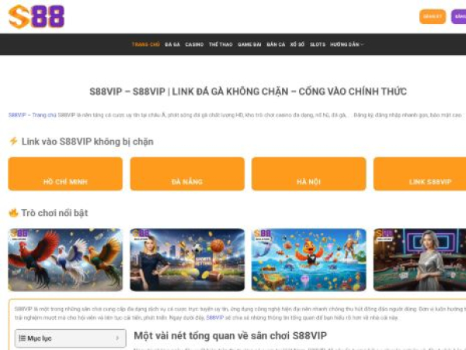Follow the S88VIP – Trang chủ breadcrumb link
466x350 pixels.
(x=33, y=115)
